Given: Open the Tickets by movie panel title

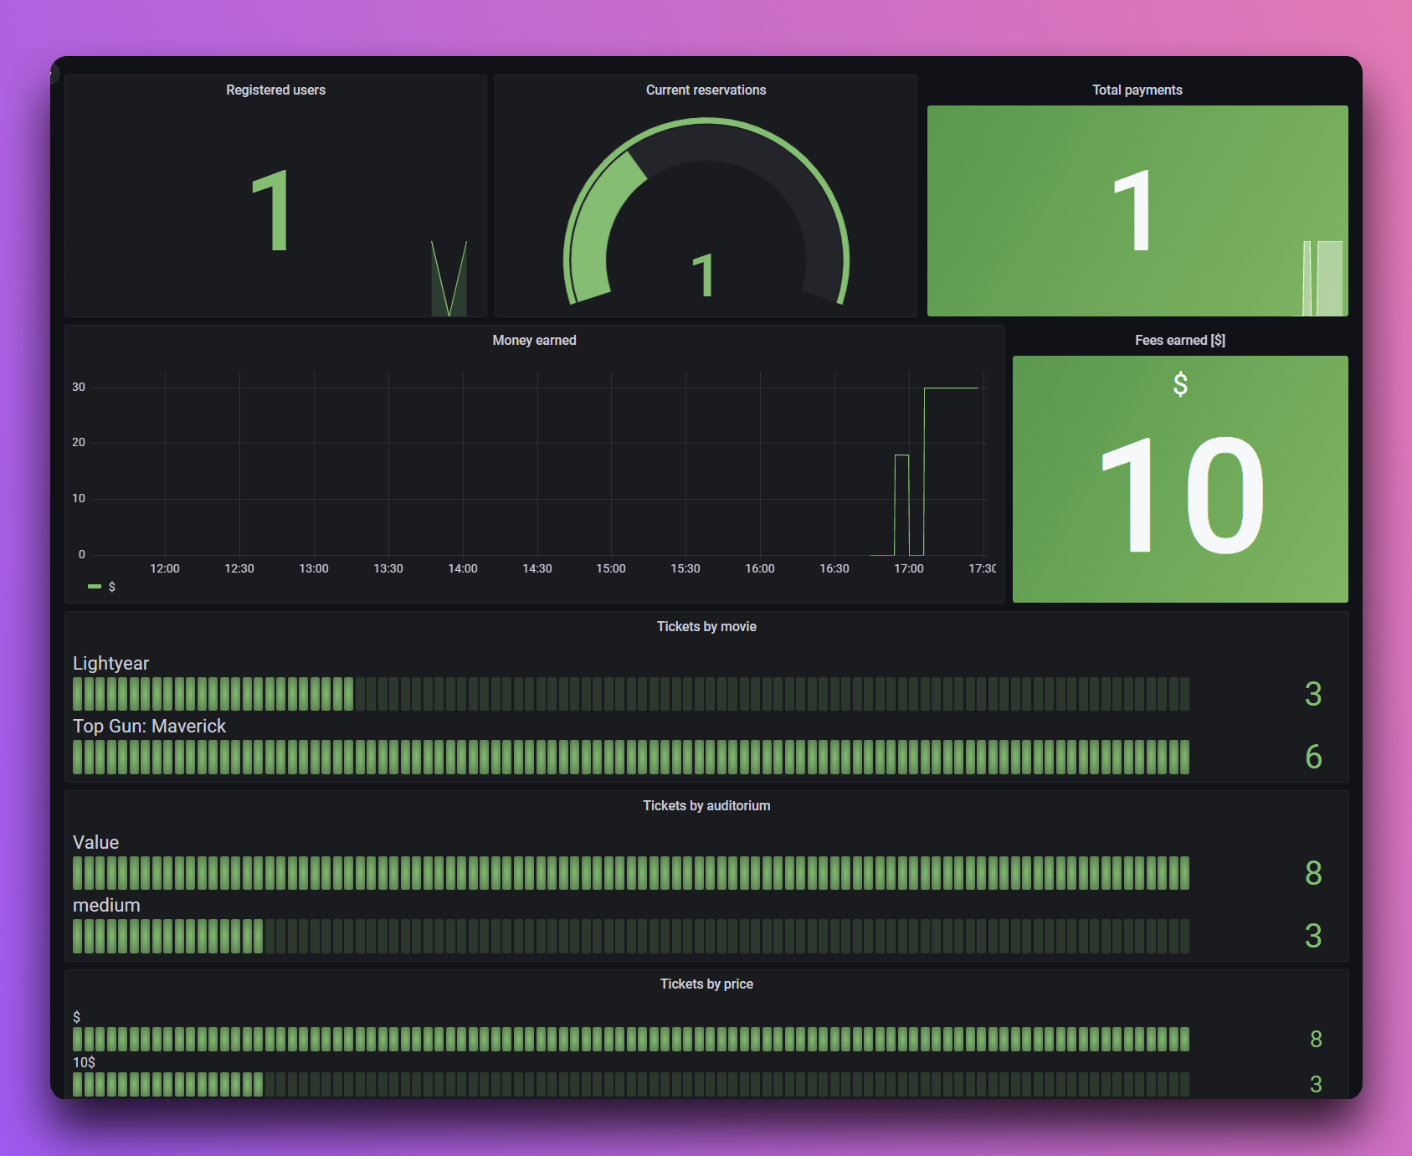Looking at the screenshot, I should (x=706, y=626).
